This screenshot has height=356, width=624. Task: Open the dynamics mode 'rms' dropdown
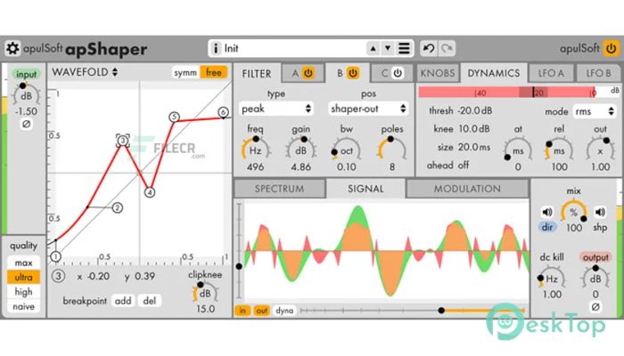pos(595,111)
